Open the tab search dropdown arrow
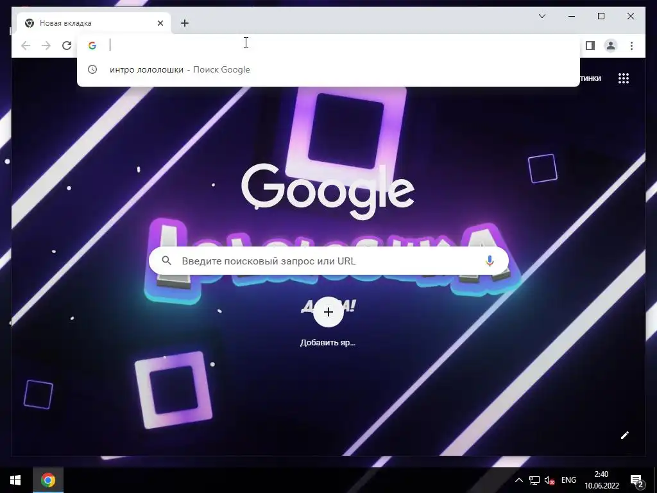This screenshot has height=493, width=657. coord(542,16)
